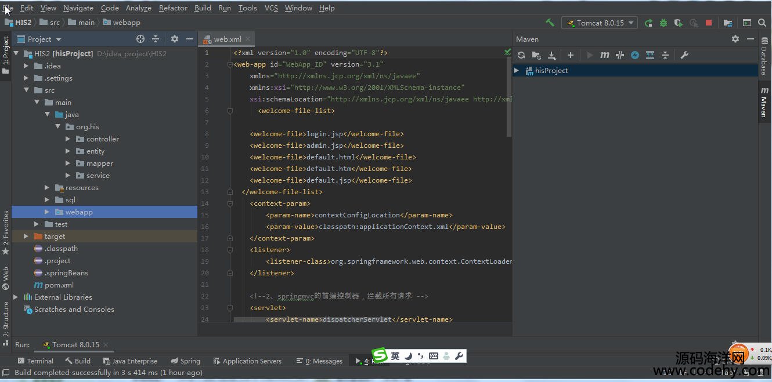Screen dimensions: 772x382
Task: Select External Libraries node
Action: tap(63, 297)
